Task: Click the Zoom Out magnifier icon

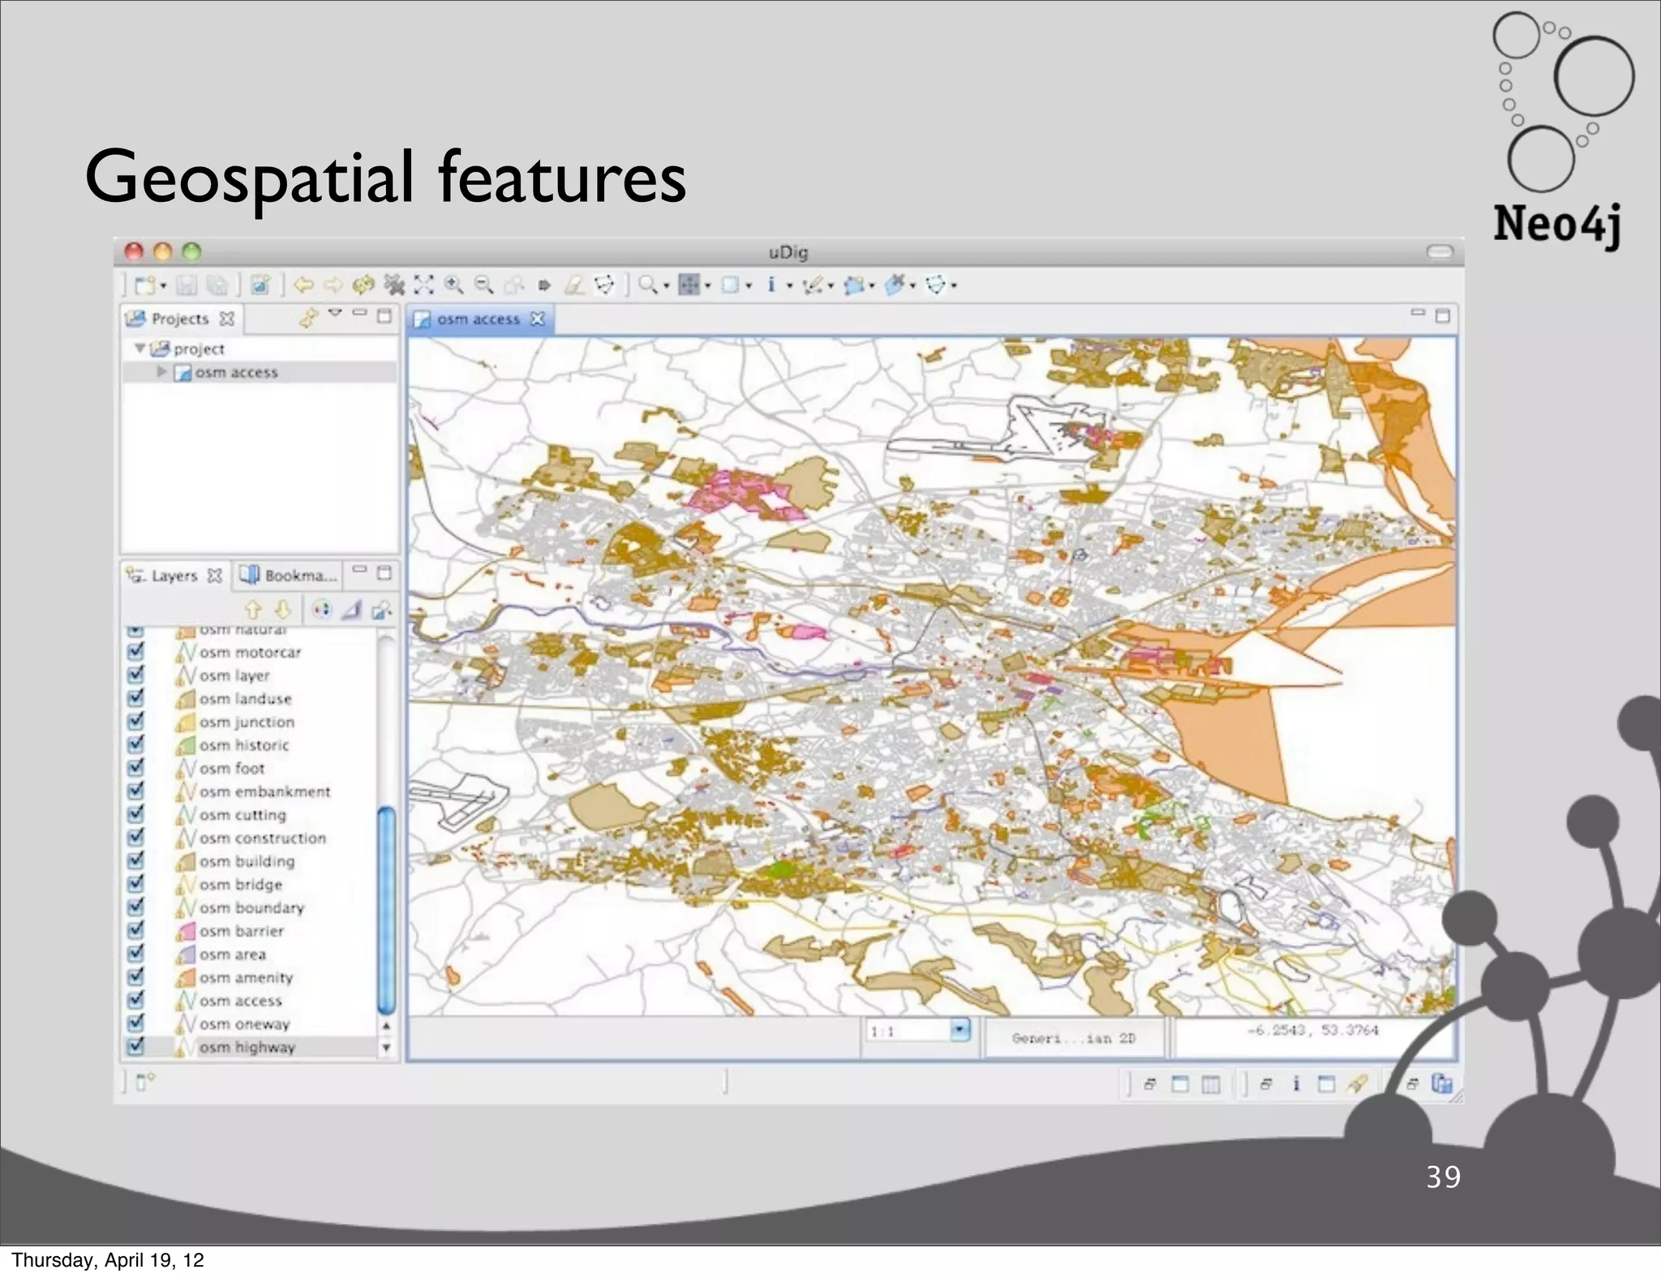Action: (484, 285)
